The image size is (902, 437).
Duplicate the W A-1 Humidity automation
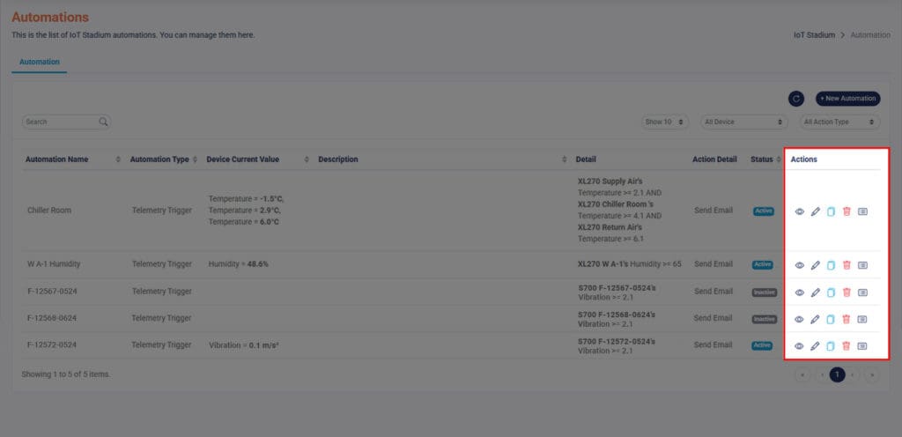[x=831, y=264]
